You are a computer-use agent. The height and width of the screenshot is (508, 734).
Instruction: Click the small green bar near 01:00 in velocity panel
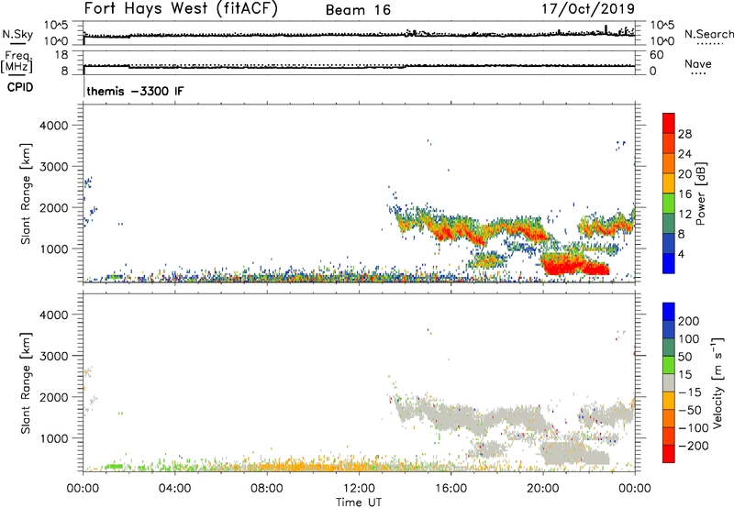114,467
